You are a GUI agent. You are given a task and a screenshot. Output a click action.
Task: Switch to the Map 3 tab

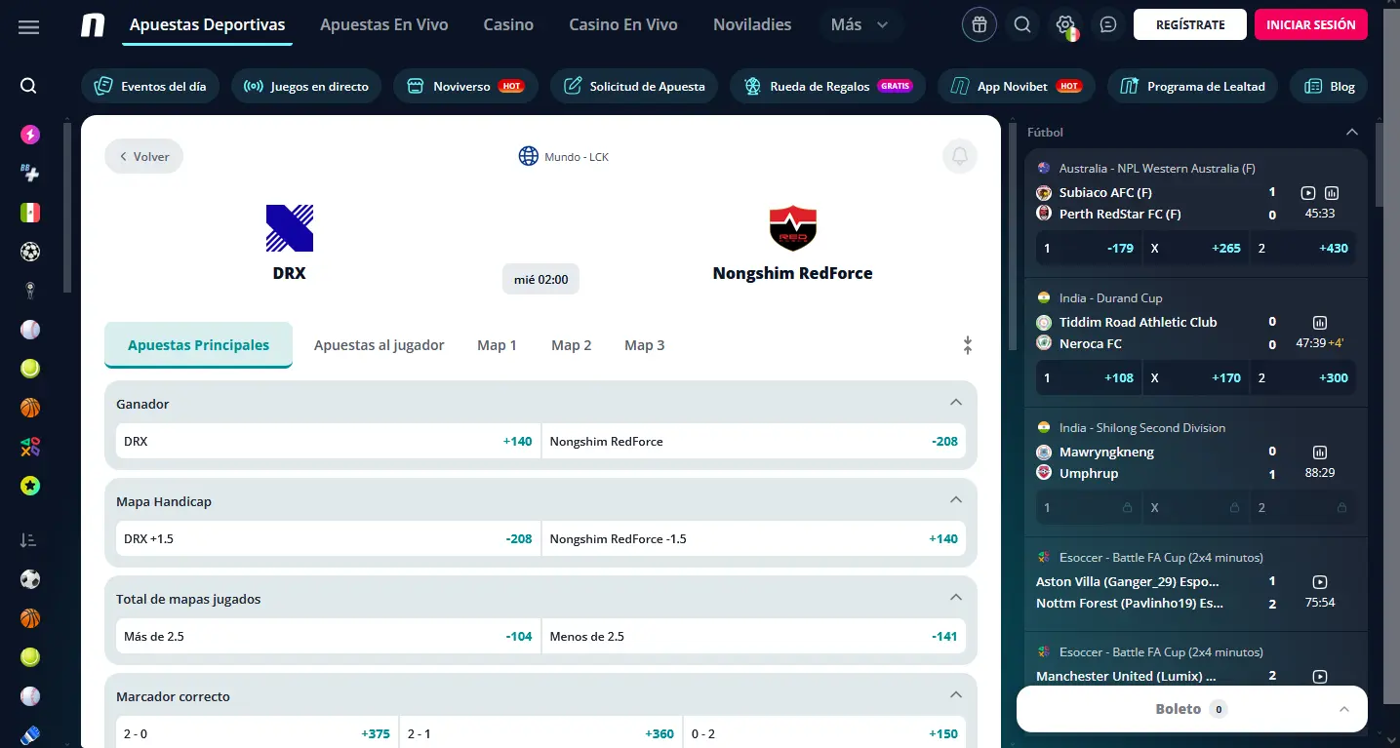click(645, 345)
